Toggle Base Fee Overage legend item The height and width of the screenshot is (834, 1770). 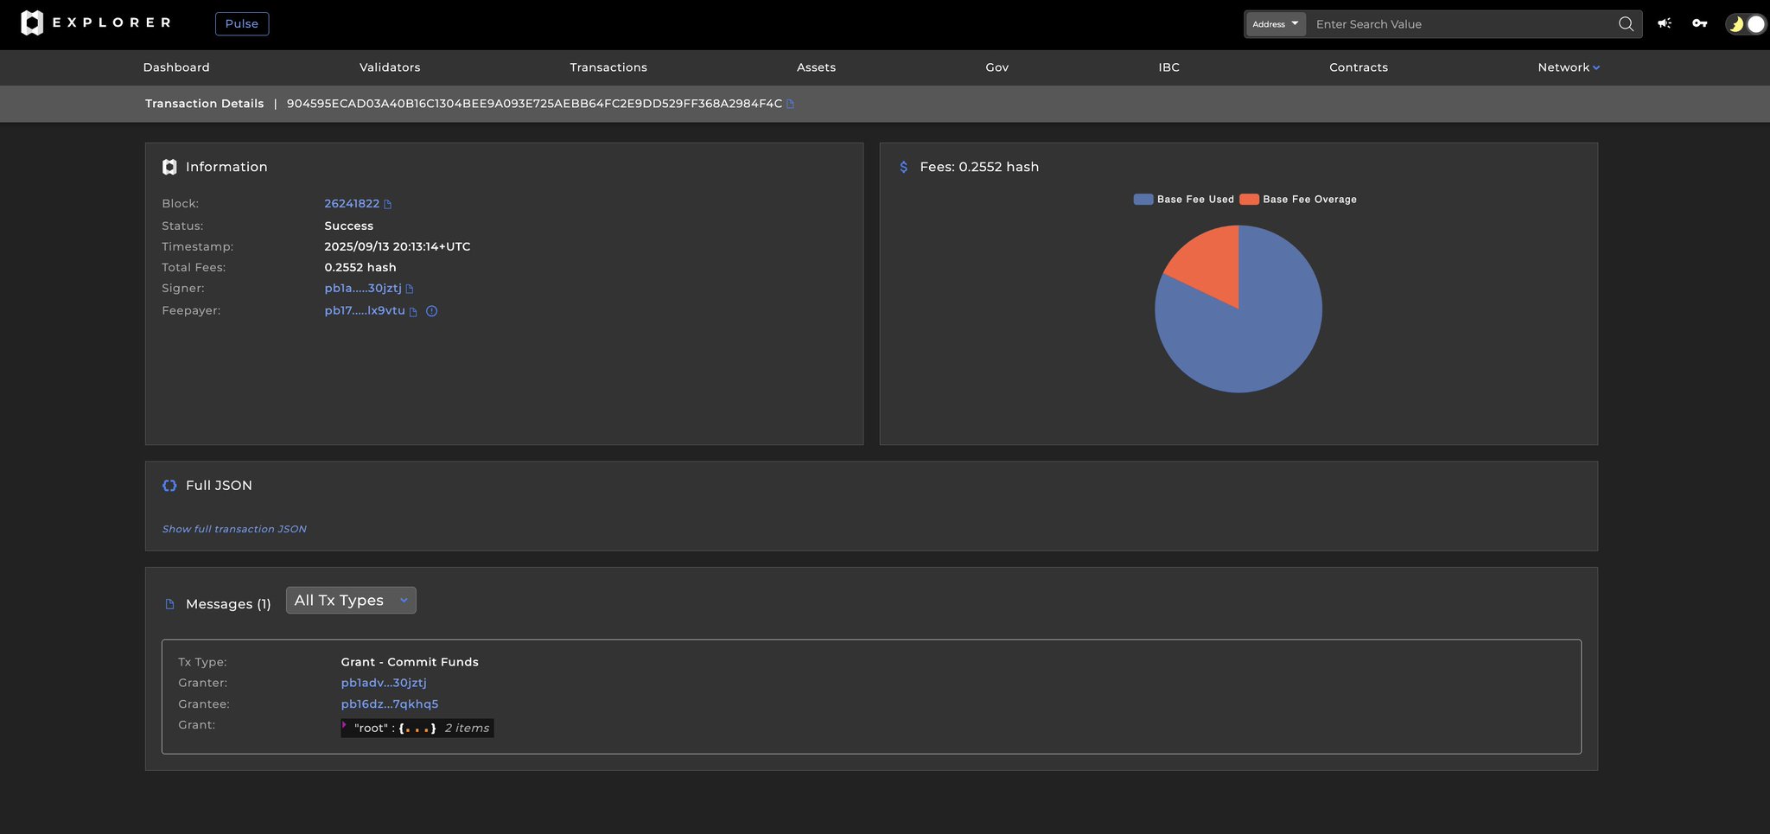click(1298, 200)
